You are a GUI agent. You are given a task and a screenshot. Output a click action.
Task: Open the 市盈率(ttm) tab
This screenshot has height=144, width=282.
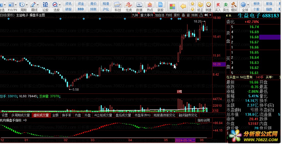142,115
